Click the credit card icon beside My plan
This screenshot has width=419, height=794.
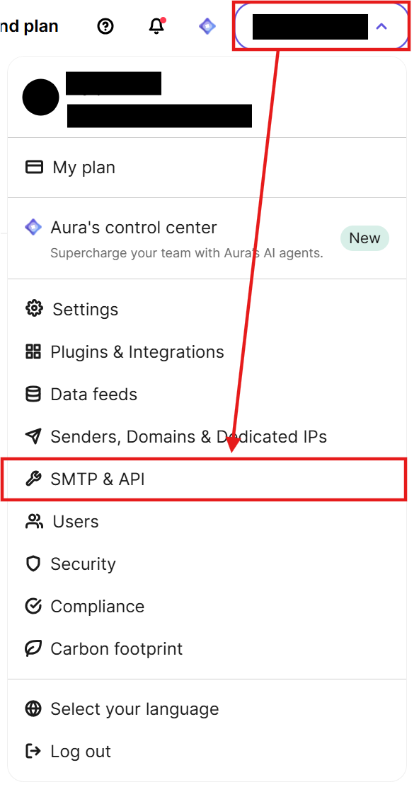pos(34,167)
